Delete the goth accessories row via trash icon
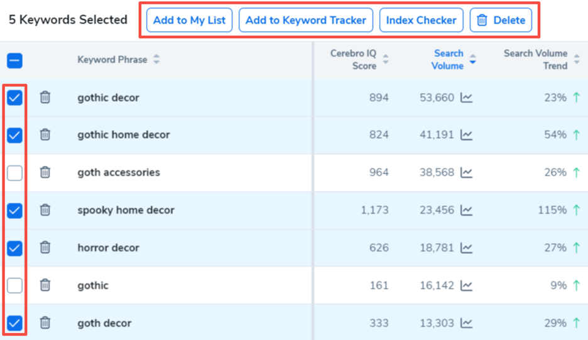This screenshot has height=340, width=588. pyautogui.click(x=45, y=172)
